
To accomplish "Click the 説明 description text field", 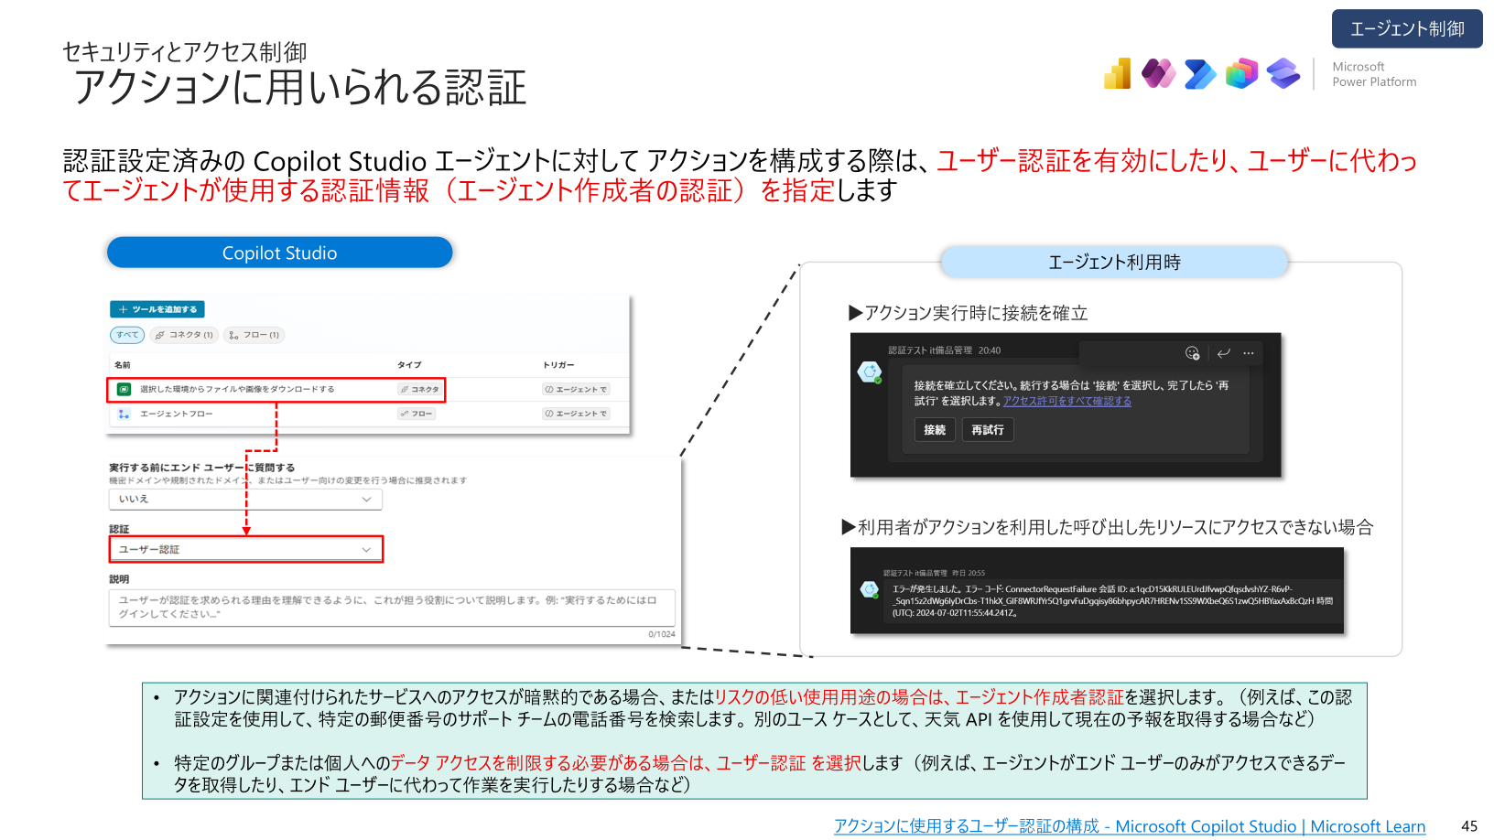I will tap(392, 608).
